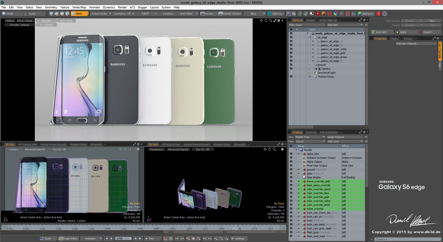Select Polygons selection mode cube icon
443x242 pixels.
pyautogui.click(x=62, y=14)
